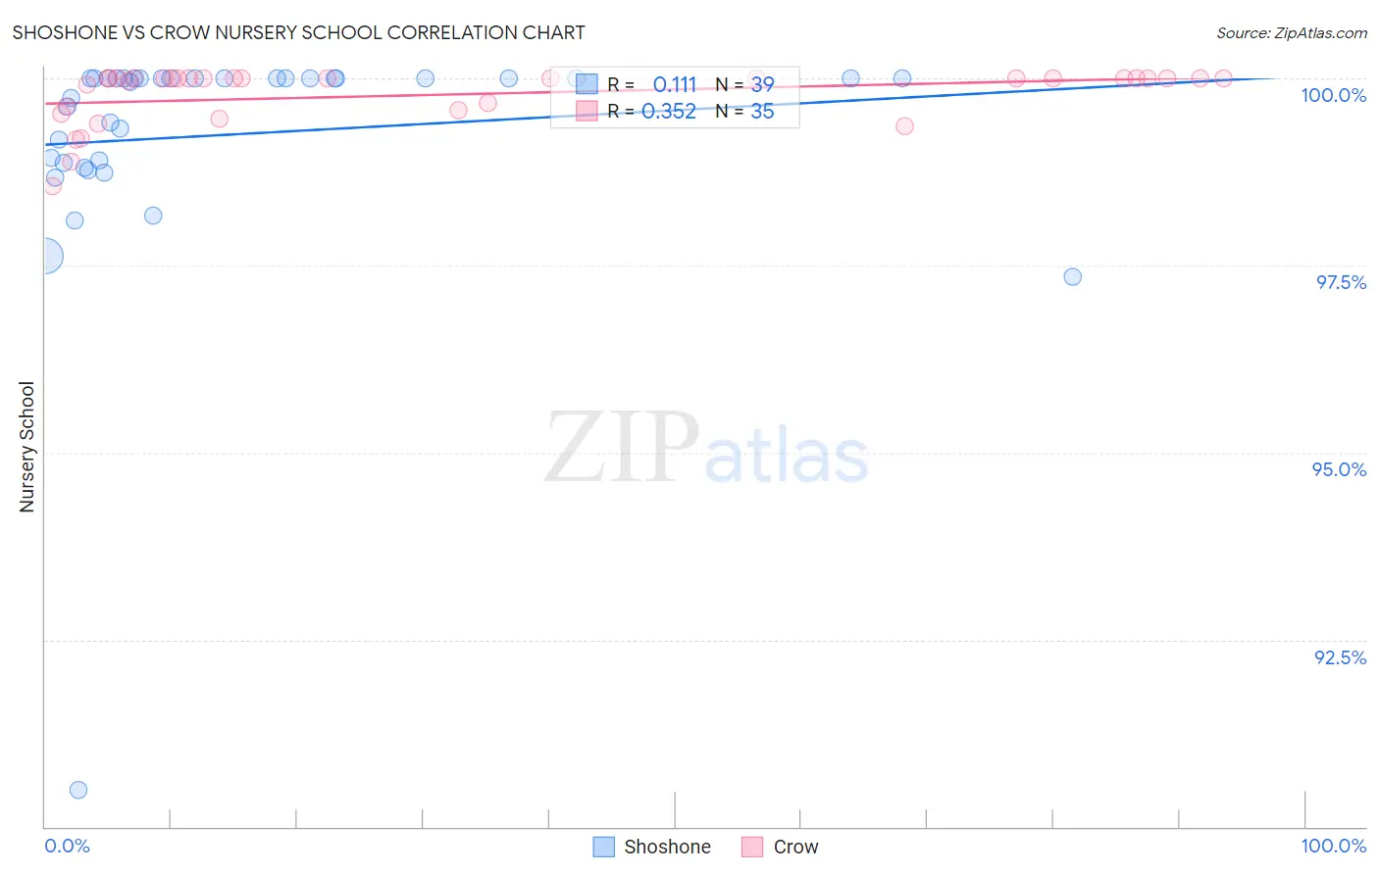Click the ZIPatlas watermark logo
Screen dimensions: 1379x874
706,449
